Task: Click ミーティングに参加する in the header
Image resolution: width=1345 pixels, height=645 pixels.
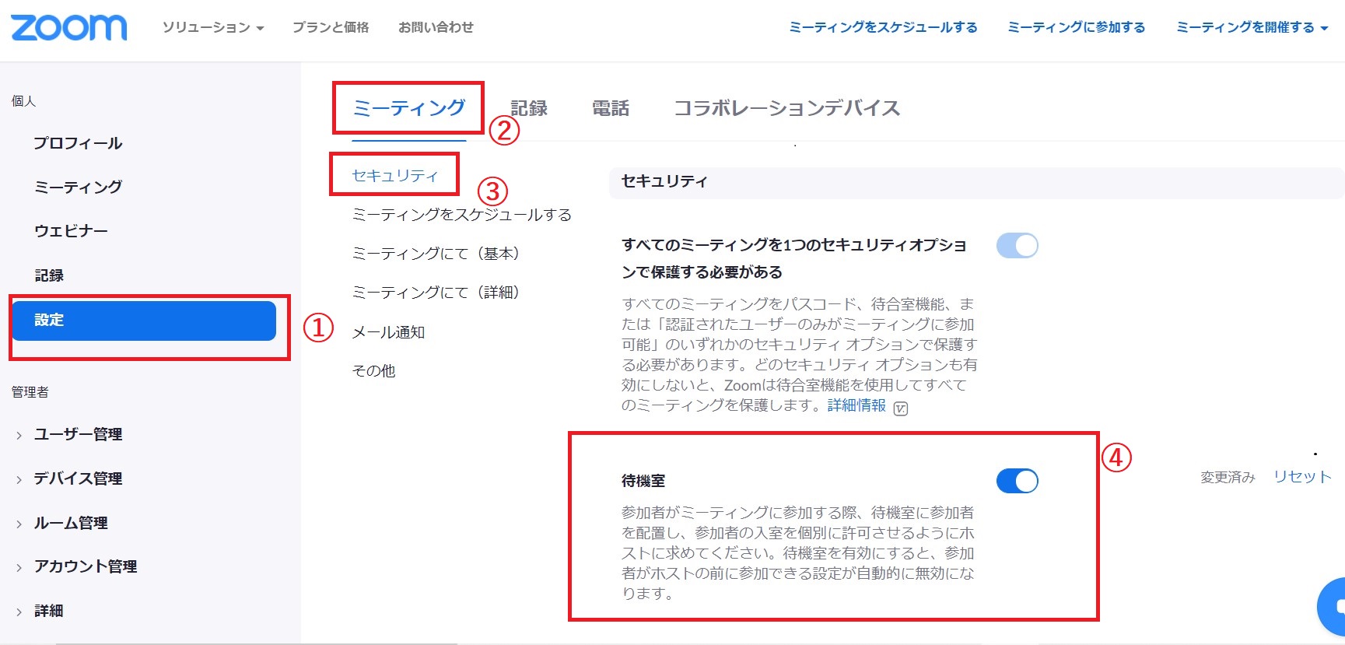Action: pyautogui.click(x=1077, y=27)
